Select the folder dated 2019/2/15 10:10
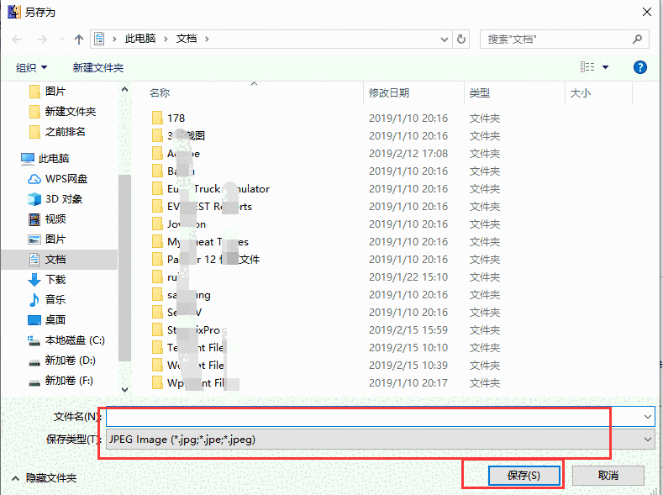Viewport: 663px width, 495px height. pos(325,348)
